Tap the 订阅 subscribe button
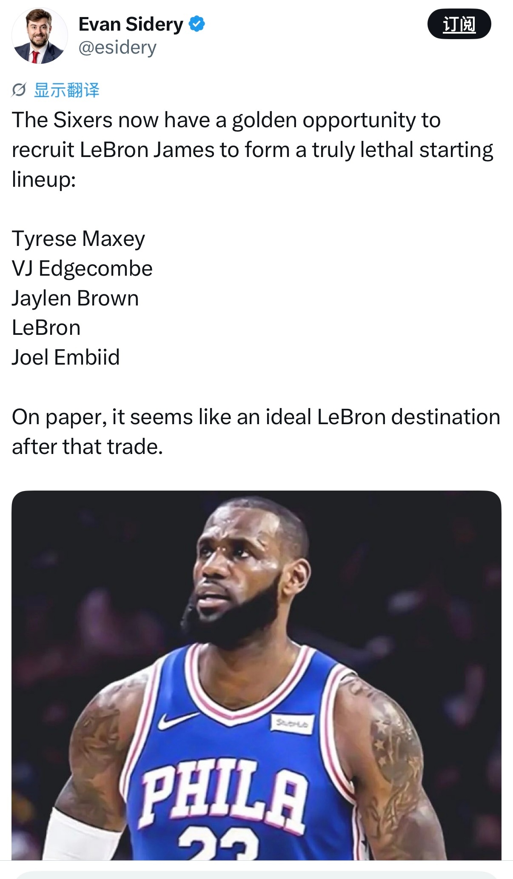Screen dimensions: 513x879 [x=459, y=24]
